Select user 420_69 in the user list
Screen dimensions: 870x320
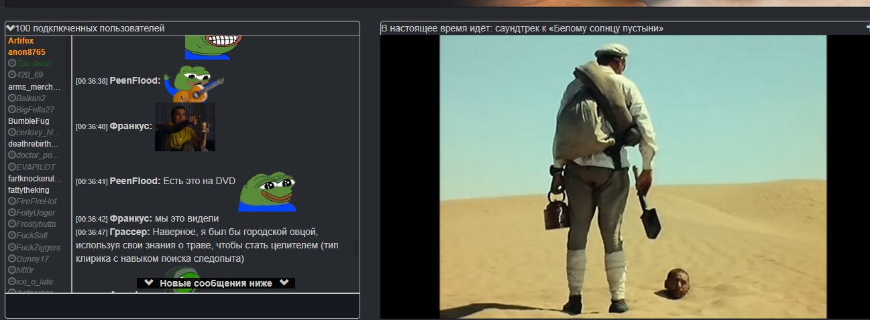(30, 75)
